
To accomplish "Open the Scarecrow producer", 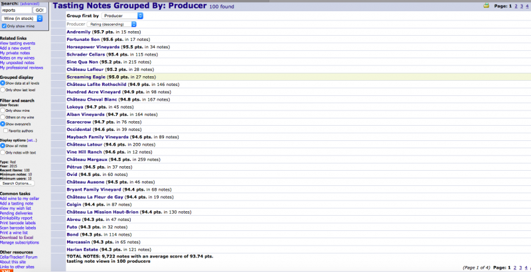I will [x=78, y=122].
